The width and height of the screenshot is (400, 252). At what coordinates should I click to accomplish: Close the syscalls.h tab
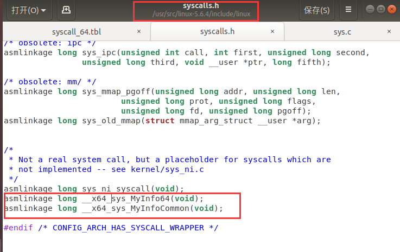[272, 31]
